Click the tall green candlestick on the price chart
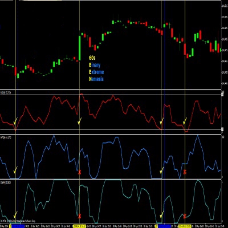The image size is (228, 228). point(80,48)
